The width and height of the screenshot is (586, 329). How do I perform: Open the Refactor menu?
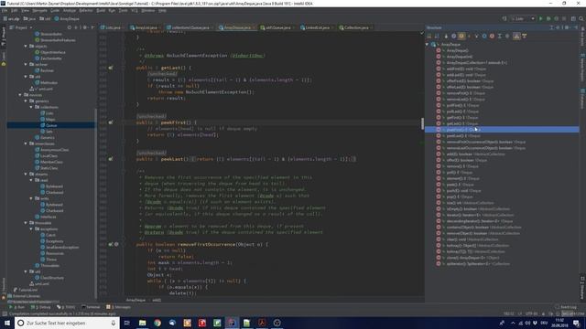click(x=85, y=10)
